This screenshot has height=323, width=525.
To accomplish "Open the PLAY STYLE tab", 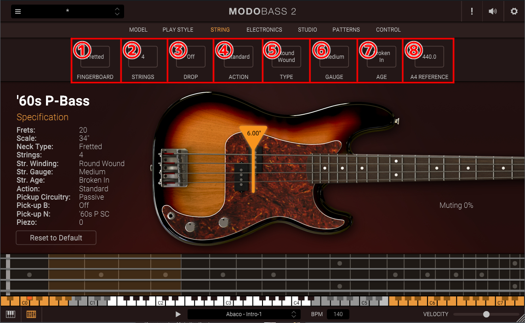I will point(178,30).
